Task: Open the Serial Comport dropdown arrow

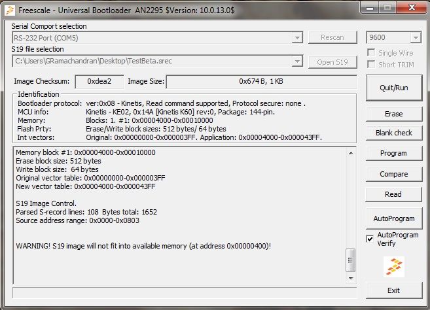Action: (297, 38)
